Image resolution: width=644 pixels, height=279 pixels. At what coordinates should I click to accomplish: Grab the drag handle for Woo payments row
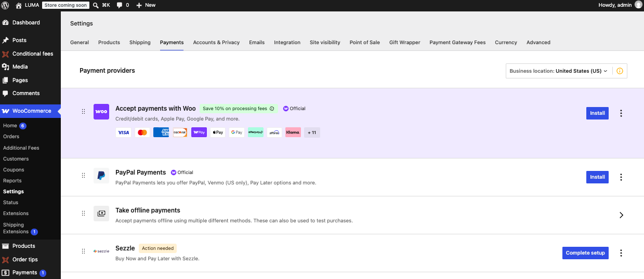[x=83, y=112]
